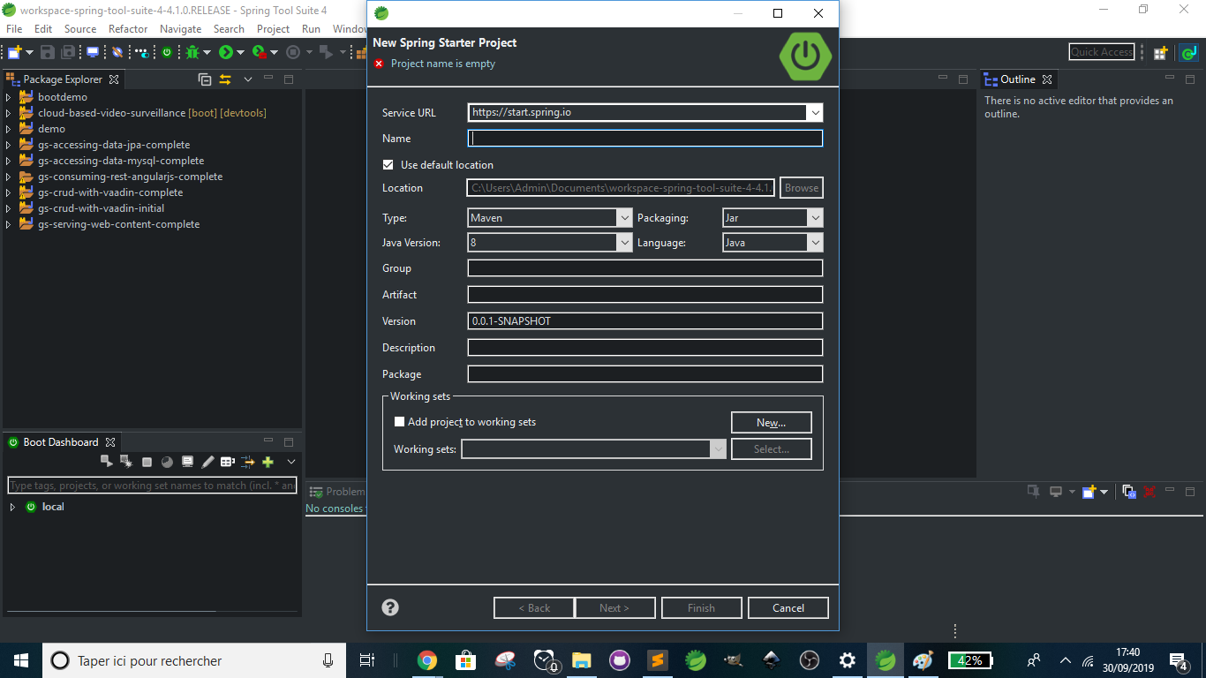This screenshot has height=678, width=1206.
Task: Click Browse next to the Location field
Action: (x=801, y=187)
